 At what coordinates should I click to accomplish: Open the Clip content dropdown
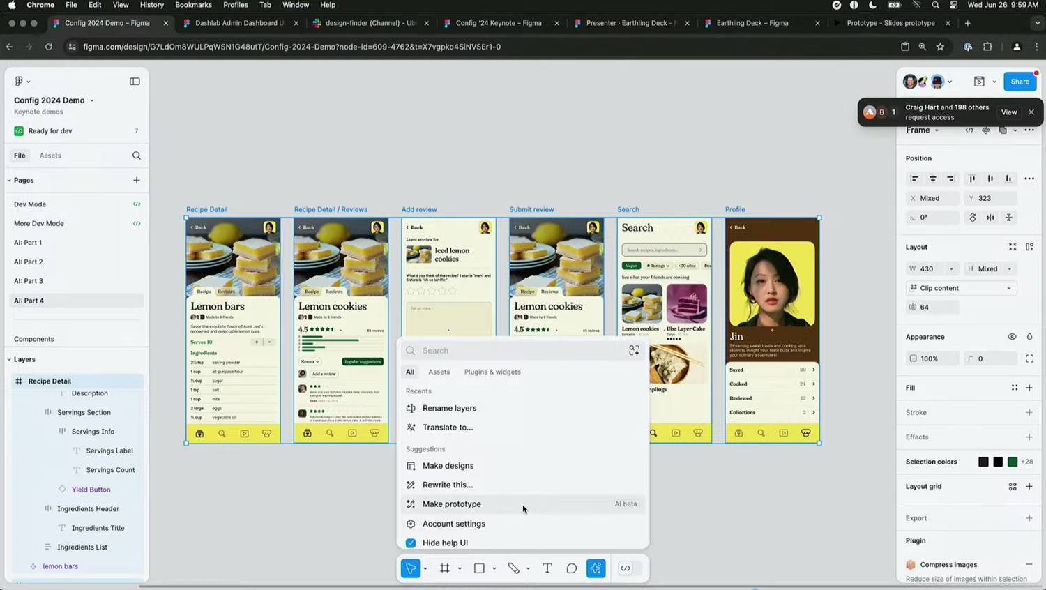click(x=961, y=288)
